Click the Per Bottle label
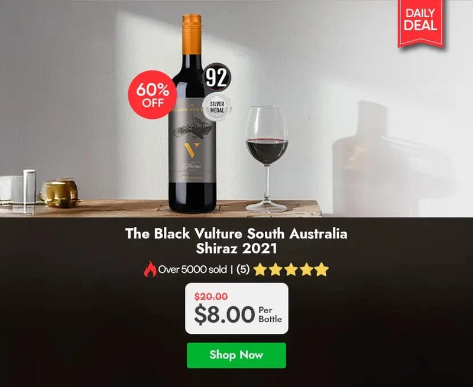This screenshot has height=387, width=473. pyautogui.click(x=270, y=315)
